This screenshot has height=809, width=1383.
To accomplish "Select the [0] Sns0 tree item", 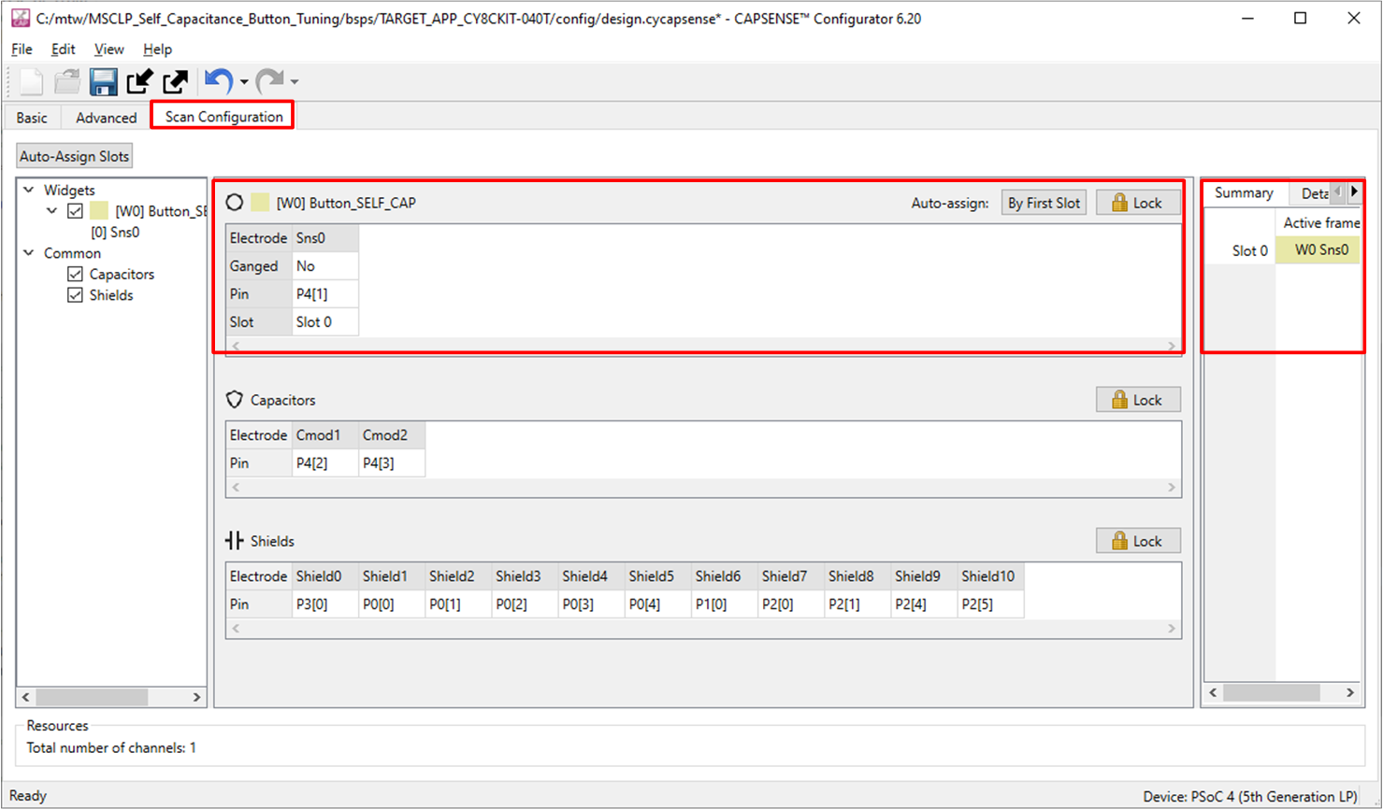I will point(115,232).
